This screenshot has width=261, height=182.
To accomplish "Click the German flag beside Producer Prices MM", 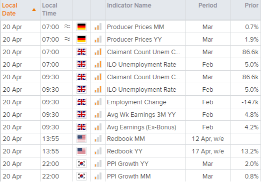I will point(81,27).
